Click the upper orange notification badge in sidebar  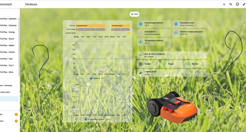16,115
